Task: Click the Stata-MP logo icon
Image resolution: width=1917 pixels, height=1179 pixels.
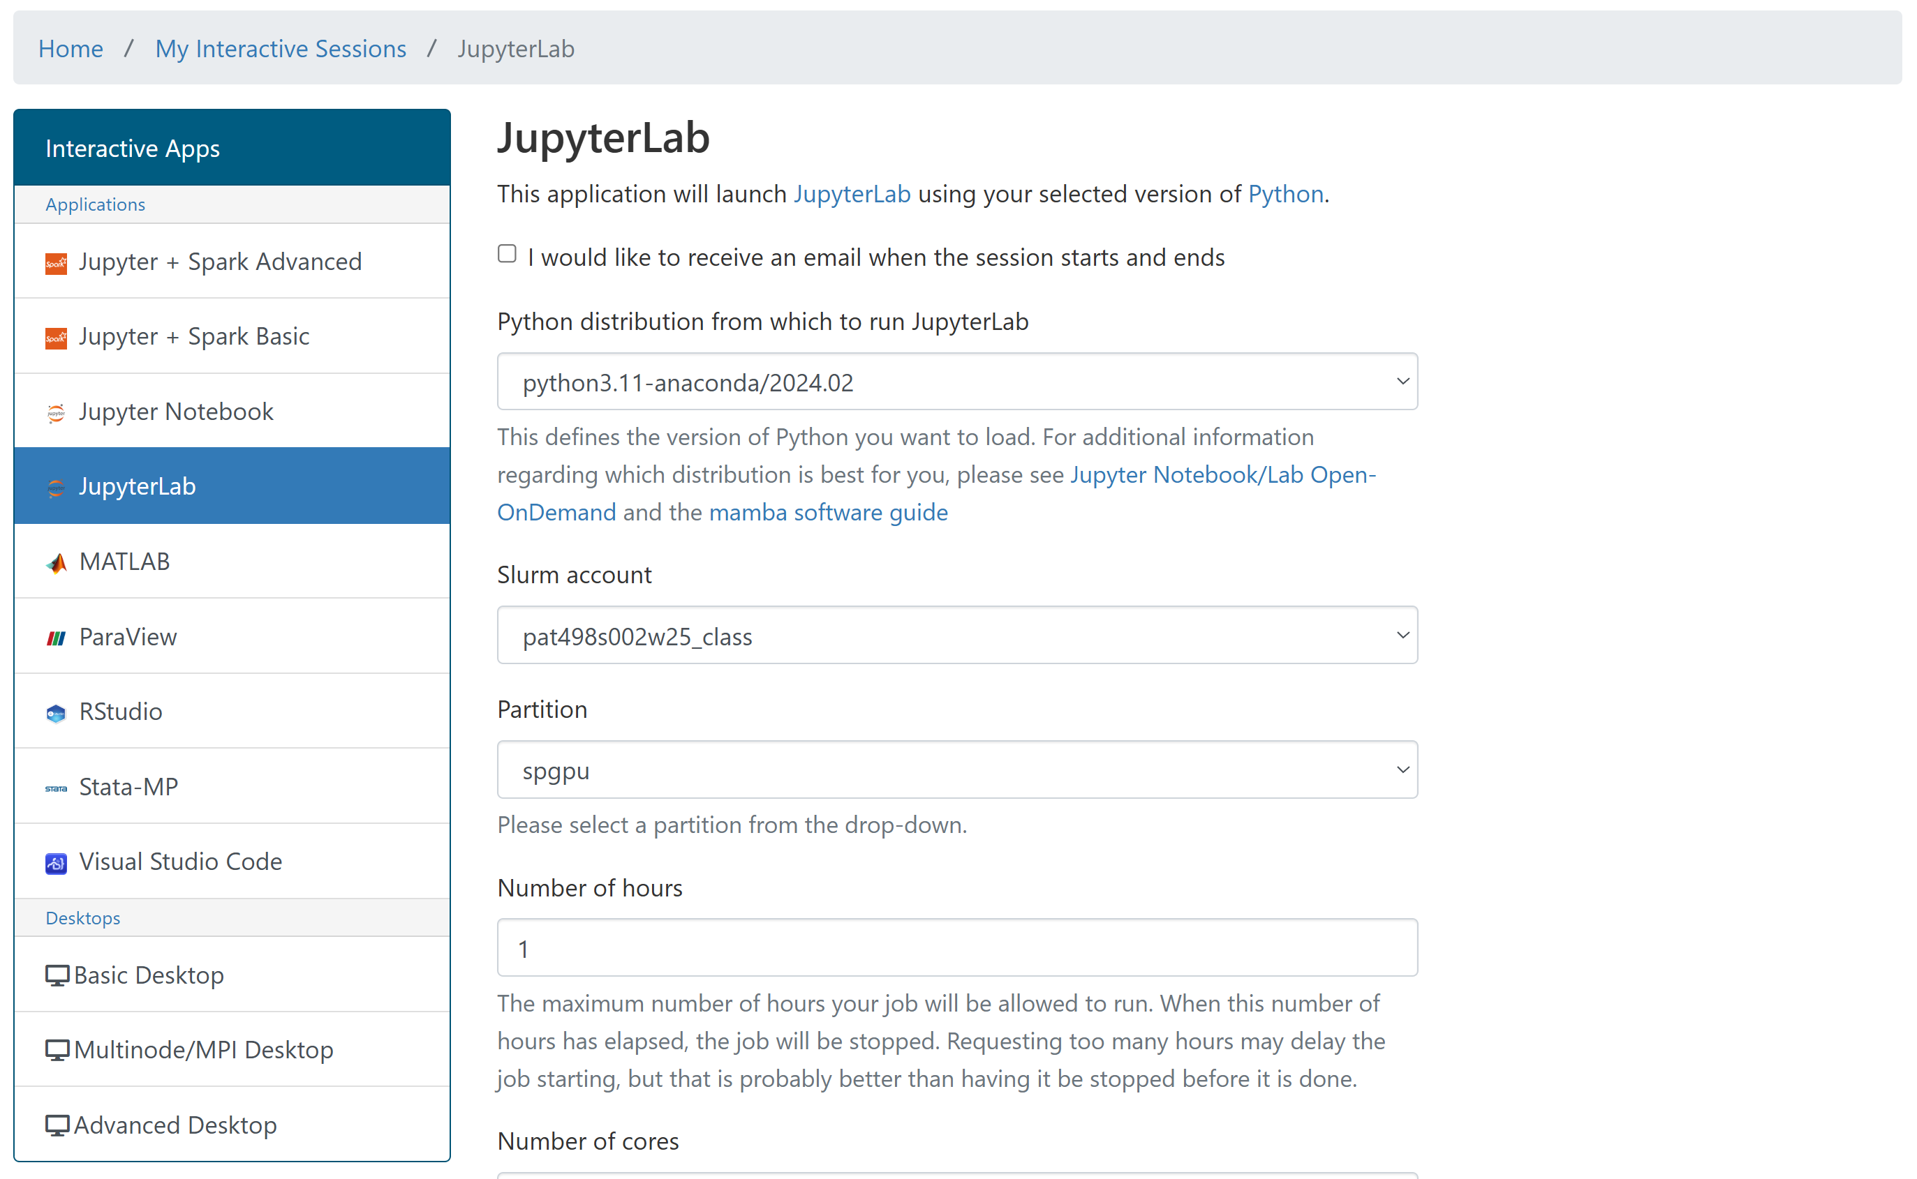Action: (55, 788)
